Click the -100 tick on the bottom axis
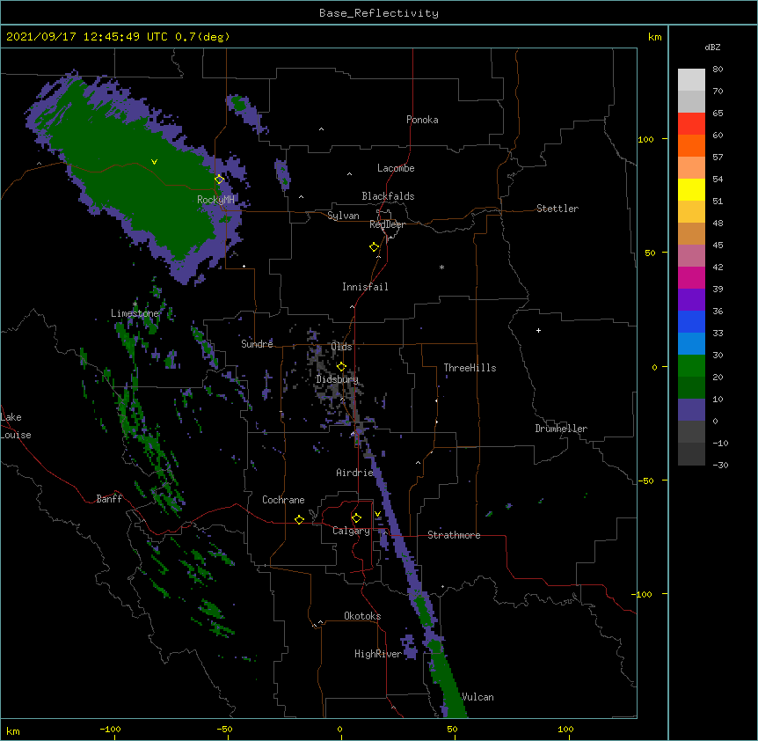Image resolution: width=758 pixels, height=741 pixels. click(110, 729)
